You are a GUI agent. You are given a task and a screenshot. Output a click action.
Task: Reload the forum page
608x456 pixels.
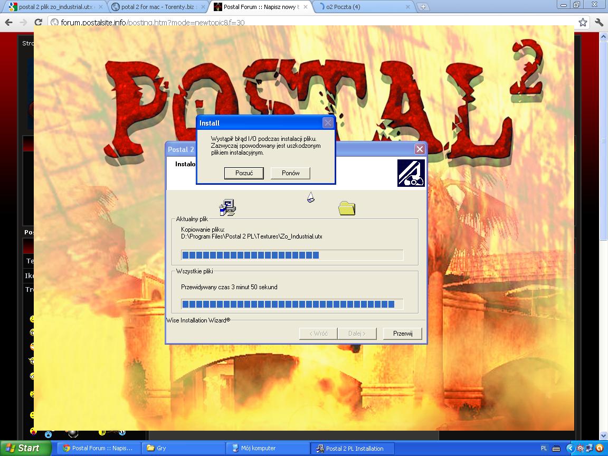tap(38, 23)
